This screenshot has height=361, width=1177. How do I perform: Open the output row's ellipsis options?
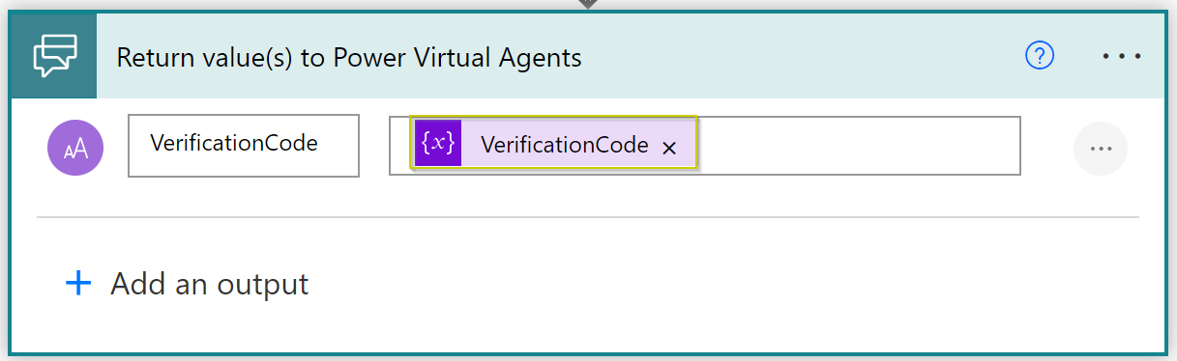click(1101, 149)
